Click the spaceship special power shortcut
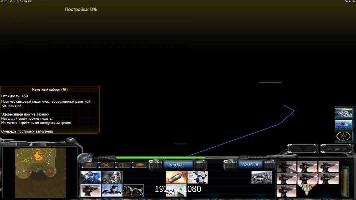Screen dimensions: 356x200 point(344,113)
